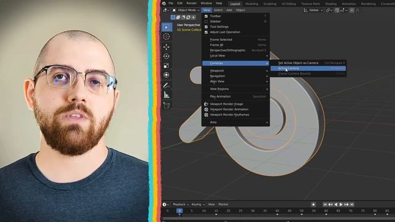The height and width of the screenshot is (222, 395).
Task: Play the animation forward
Action: 341,205
